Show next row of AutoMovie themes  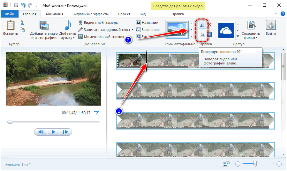pyautogui.click(x=191, y=30)
